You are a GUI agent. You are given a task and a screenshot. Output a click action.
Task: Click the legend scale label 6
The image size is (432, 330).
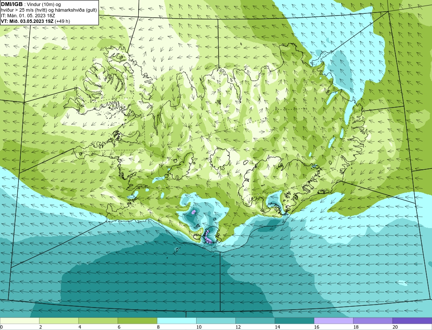pyautogui.click(x=119, y=327)
